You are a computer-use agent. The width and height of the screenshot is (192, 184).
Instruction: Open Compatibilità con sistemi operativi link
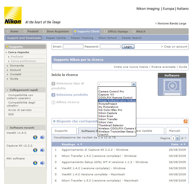20,96
